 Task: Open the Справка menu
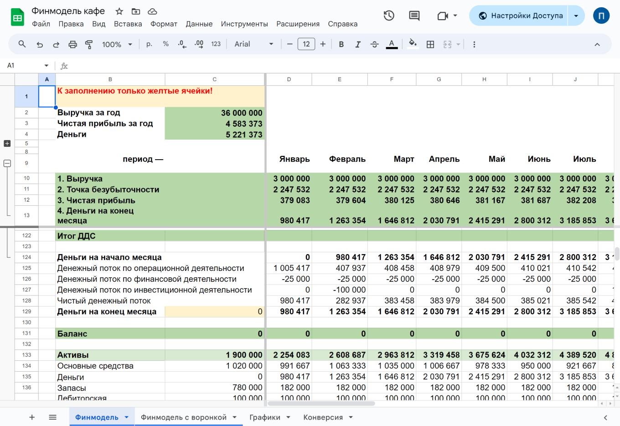tap(342, 24)
